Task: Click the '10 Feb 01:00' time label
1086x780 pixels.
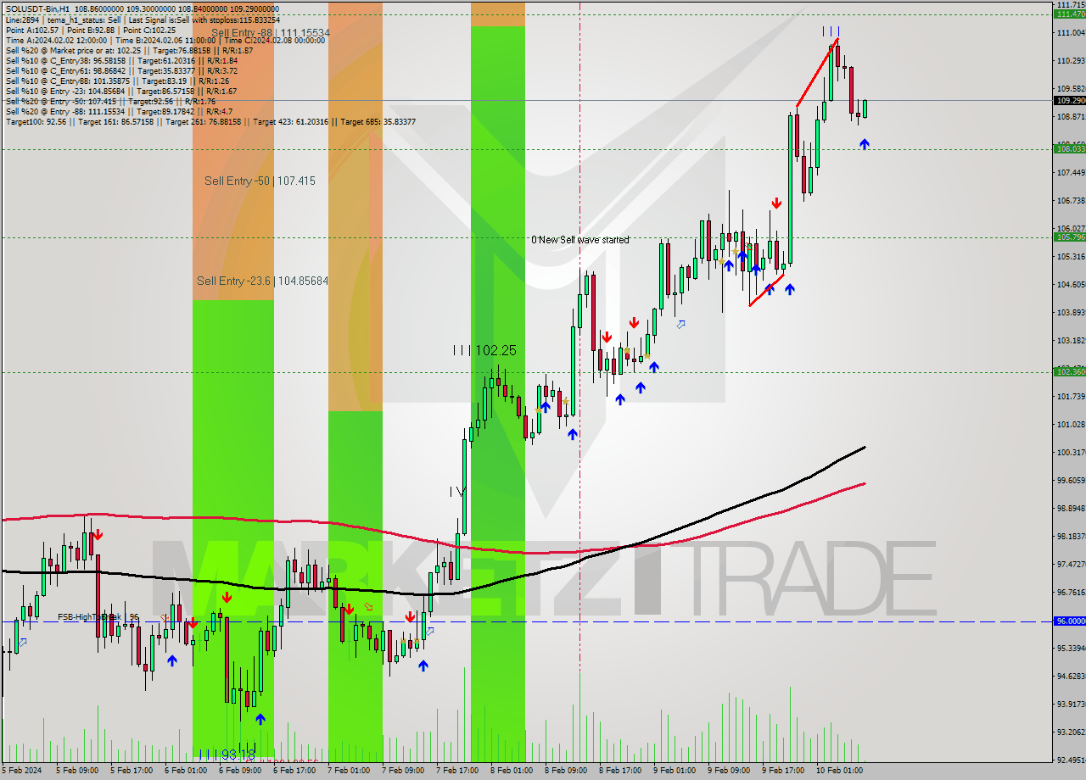Action: pos(838,771)
